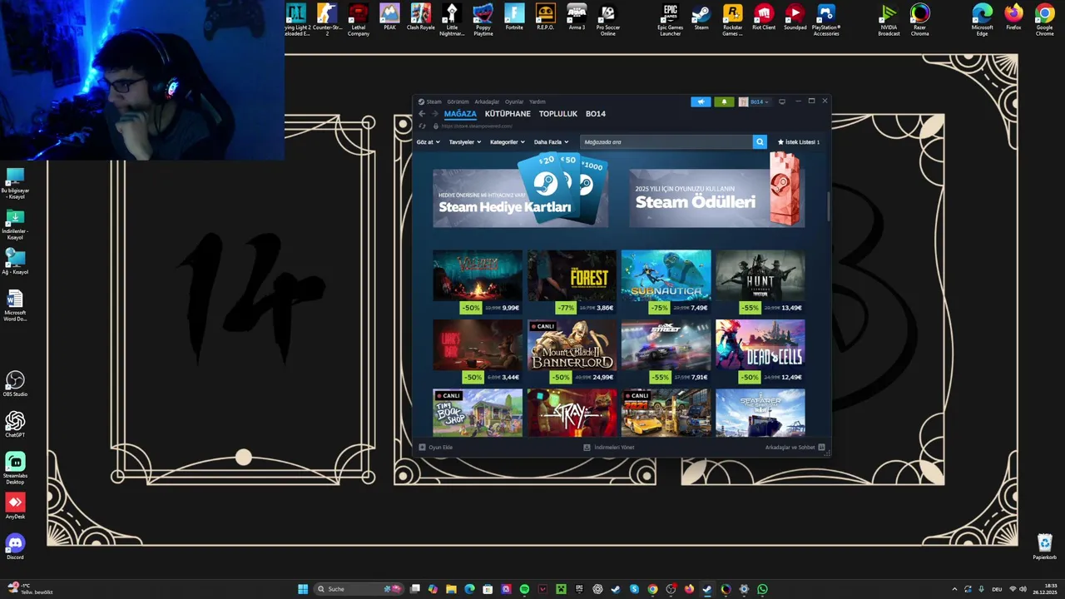Go back with the Steam back arrow
Image resolution: width=1065 pixels, height=599 pixels.
click(x=422, y=114)
